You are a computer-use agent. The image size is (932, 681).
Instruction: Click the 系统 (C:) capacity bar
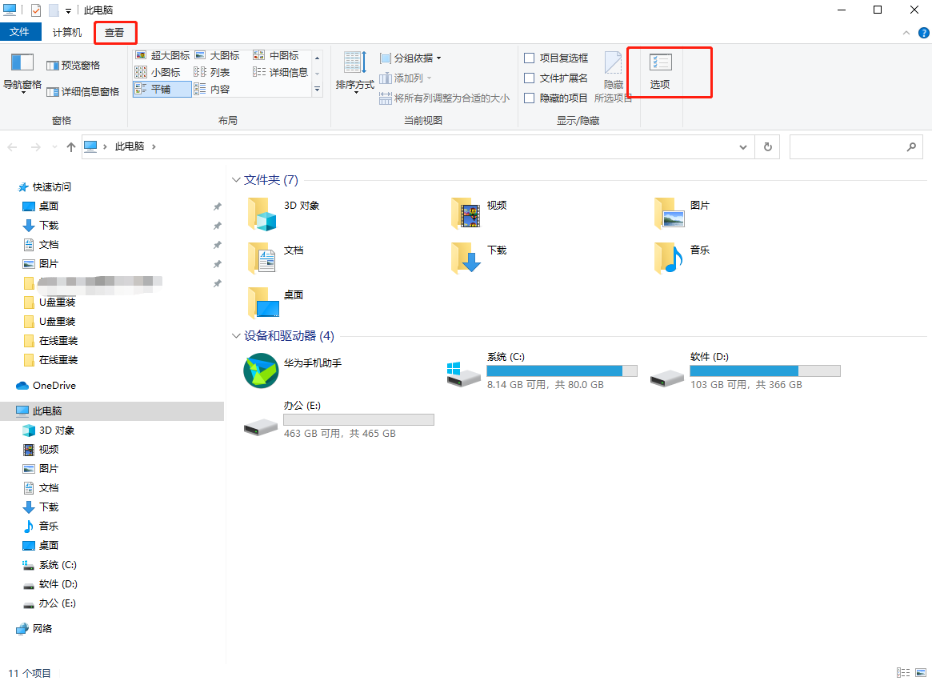pos(560,371)
